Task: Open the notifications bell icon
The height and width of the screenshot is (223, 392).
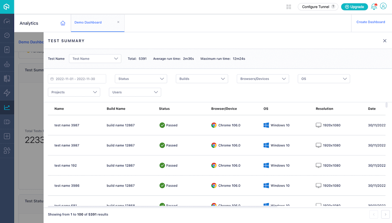Action: [374, 7]
